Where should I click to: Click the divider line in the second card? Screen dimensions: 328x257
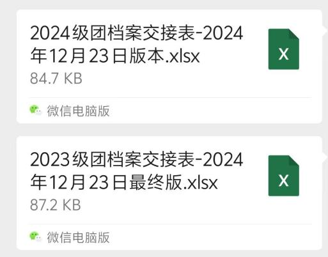(x=171, y=224)
